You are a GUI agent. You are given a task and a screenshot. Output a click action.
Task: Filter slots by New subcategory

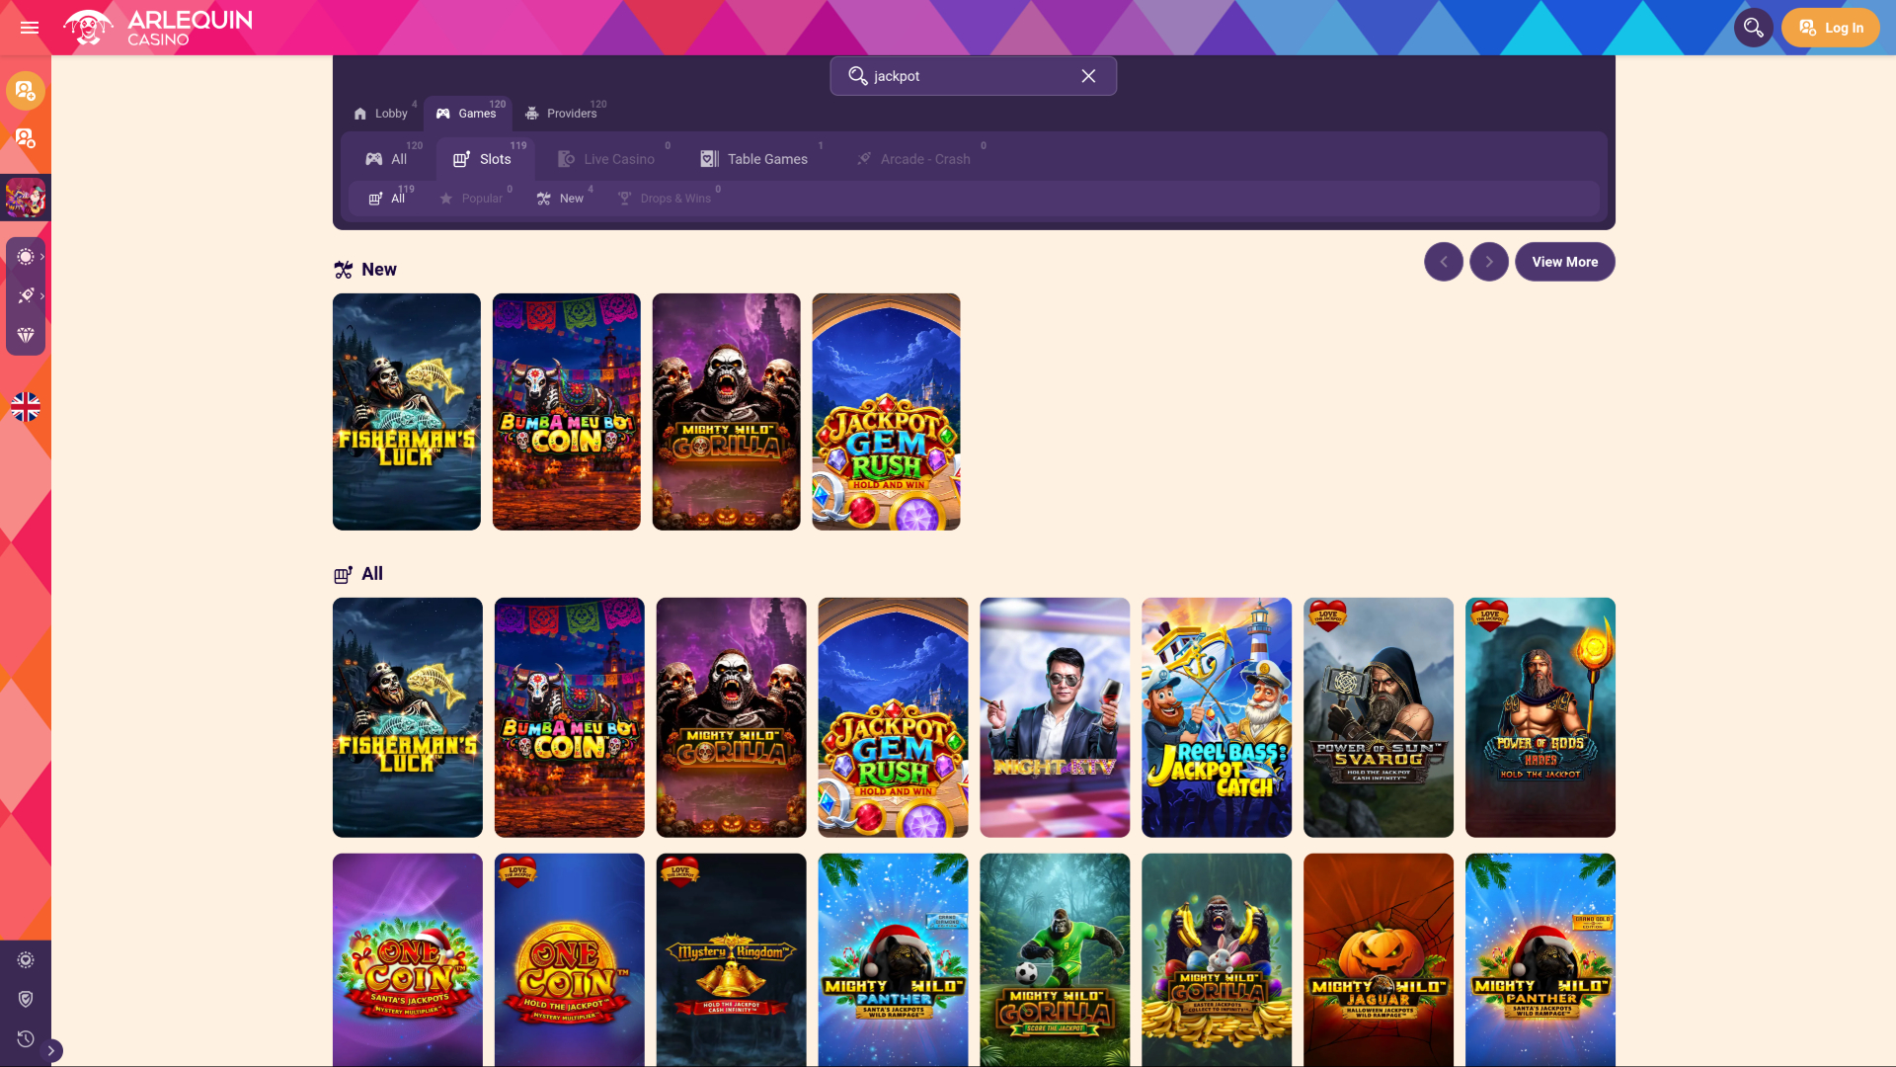point(561,199)
